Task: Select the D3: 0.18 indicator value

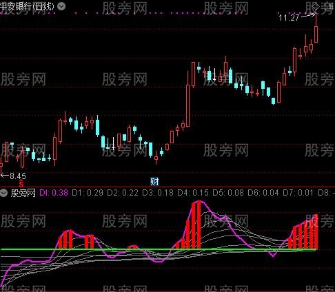Action: (158, 193)
